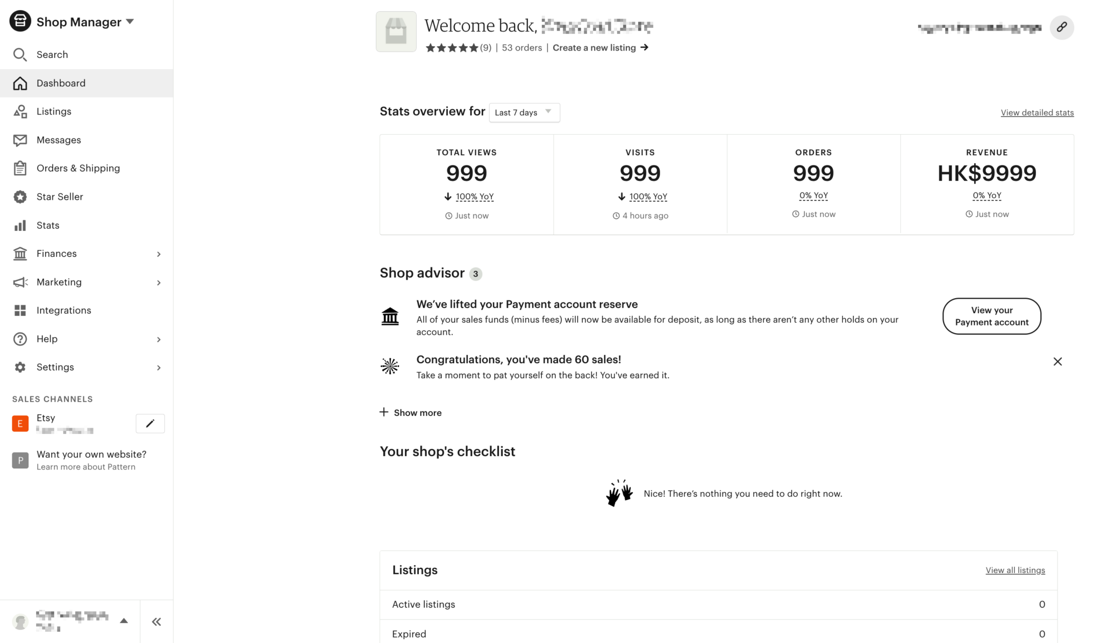This screenshot has height=643, width=1101.
Task: Open the Search icon in sidebar
Action: 20,54
